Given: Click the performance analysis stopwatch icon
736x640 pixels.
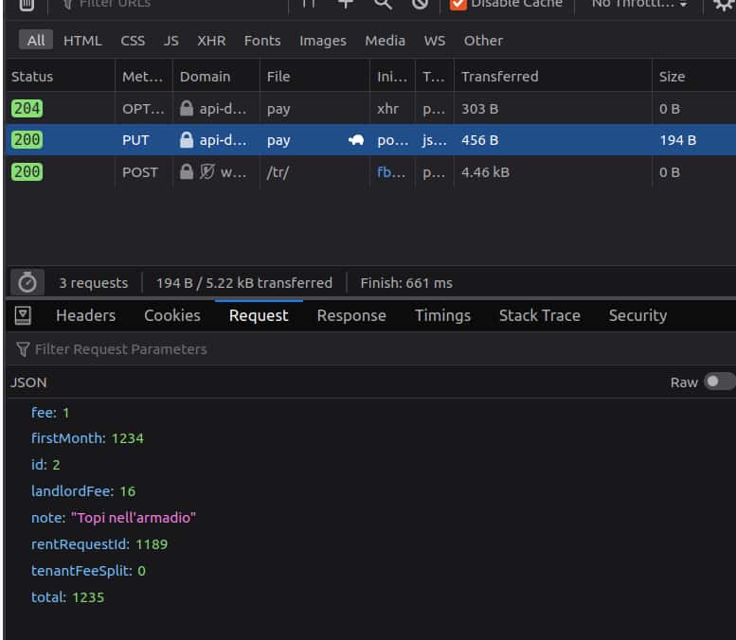Looking at the screenshot, I should 27,282.
